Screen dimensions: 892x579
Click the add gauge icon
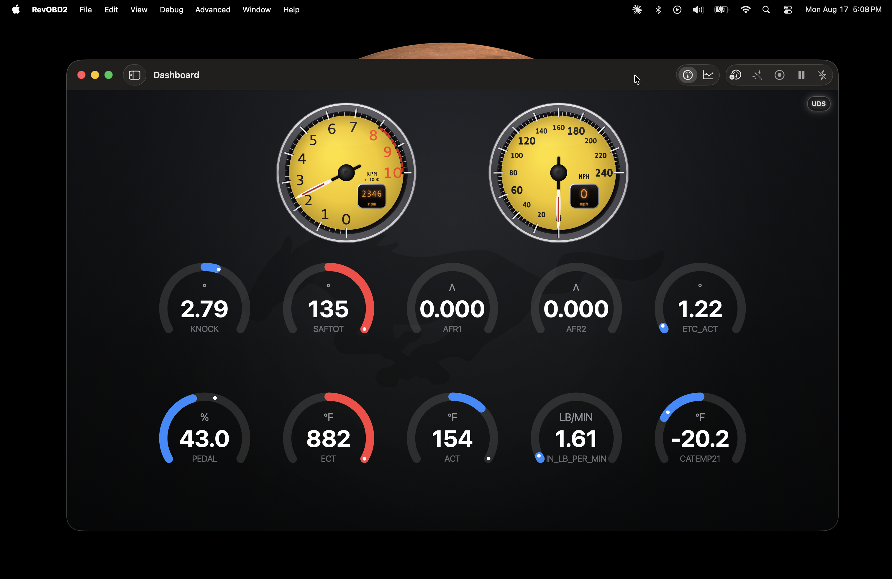735,75
